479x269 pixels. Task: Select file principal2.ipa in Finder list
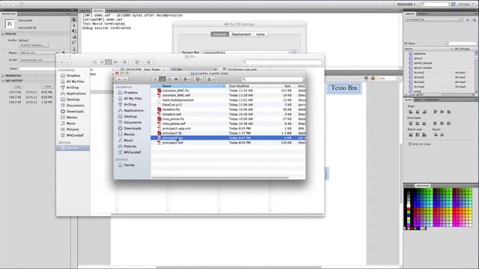tap(228, 137)
